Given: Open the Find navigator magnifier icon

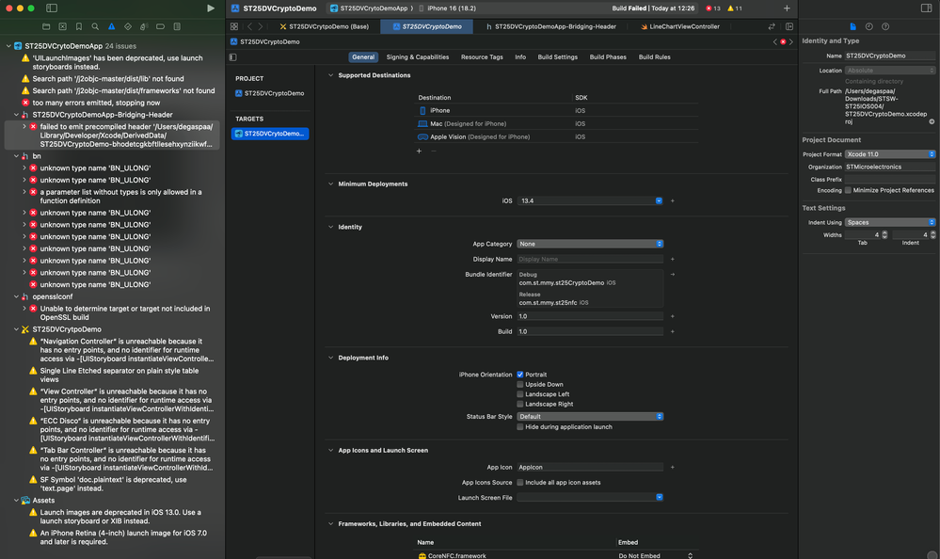Looking at the screenshot, I should tap(94, 26).
